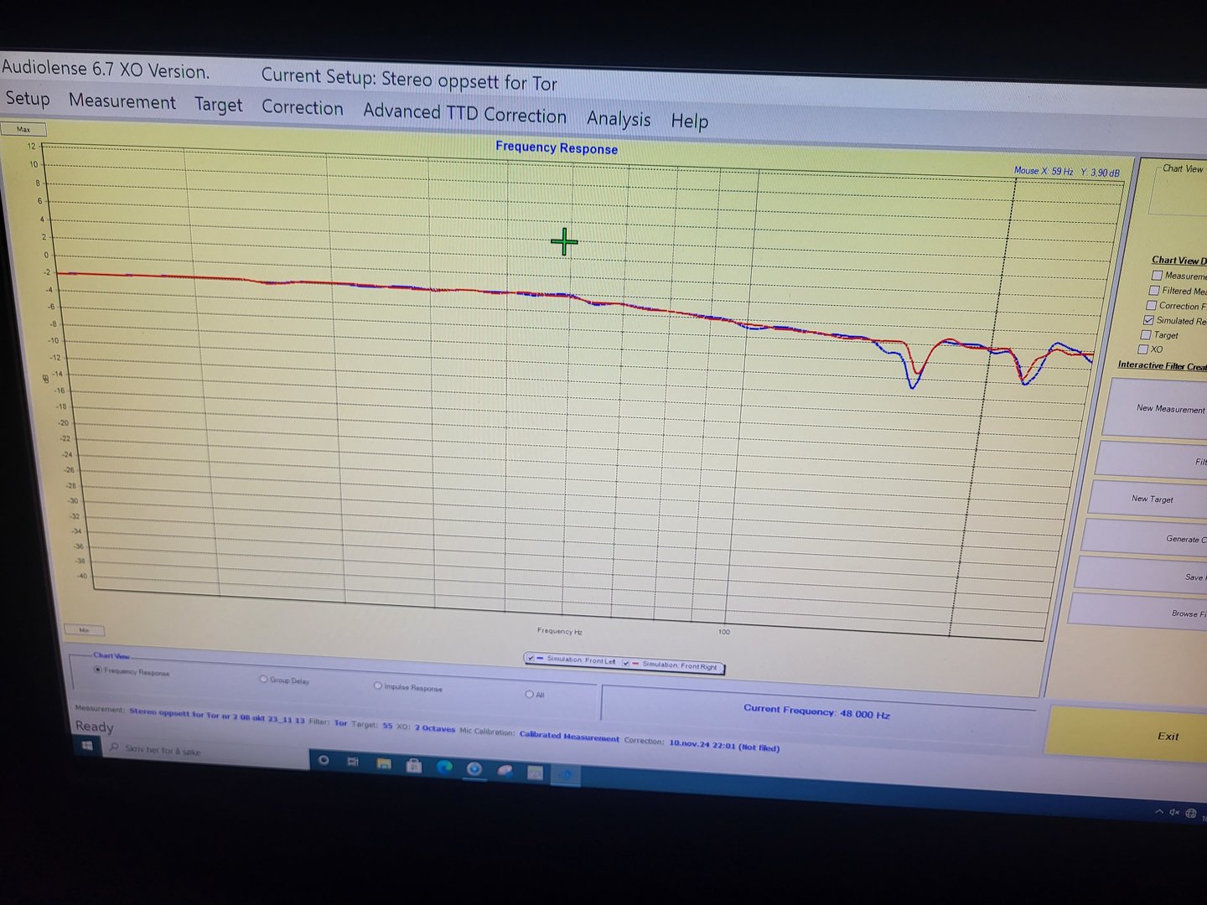Click the New Target button
This screenshot has width=1207, height=905.
click(1148, 499)
